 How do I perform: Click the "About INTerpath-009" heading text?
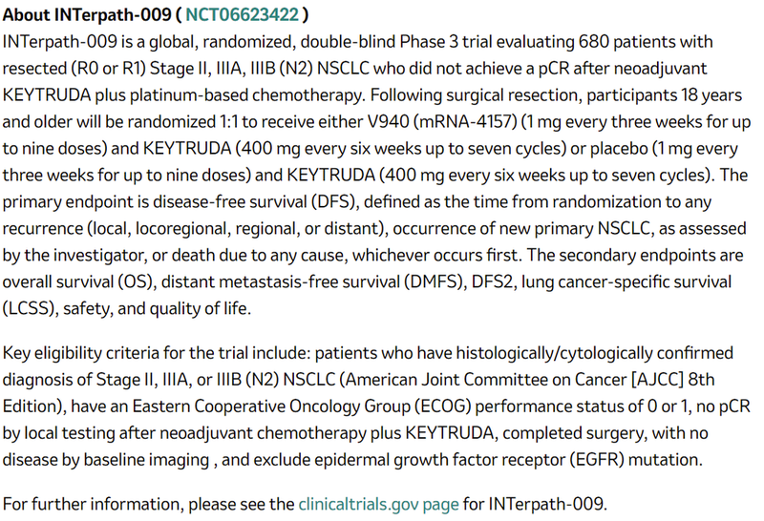(86, 16)
